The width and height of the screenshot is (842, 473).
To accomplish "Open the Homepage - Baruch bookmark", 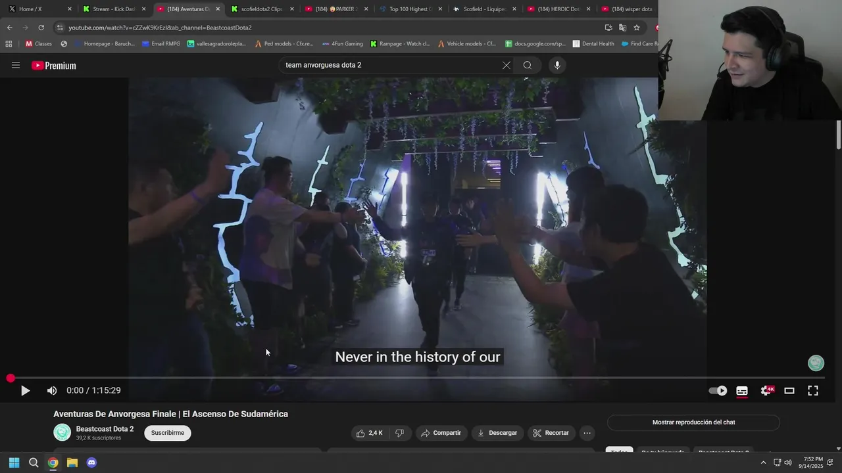I will 104,44.
